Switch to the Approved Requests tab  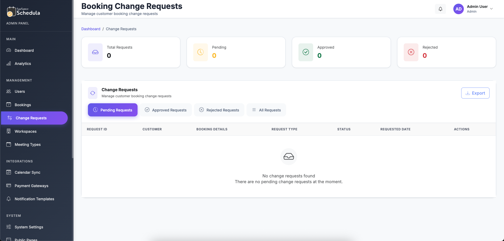click(x=166, y=110)
